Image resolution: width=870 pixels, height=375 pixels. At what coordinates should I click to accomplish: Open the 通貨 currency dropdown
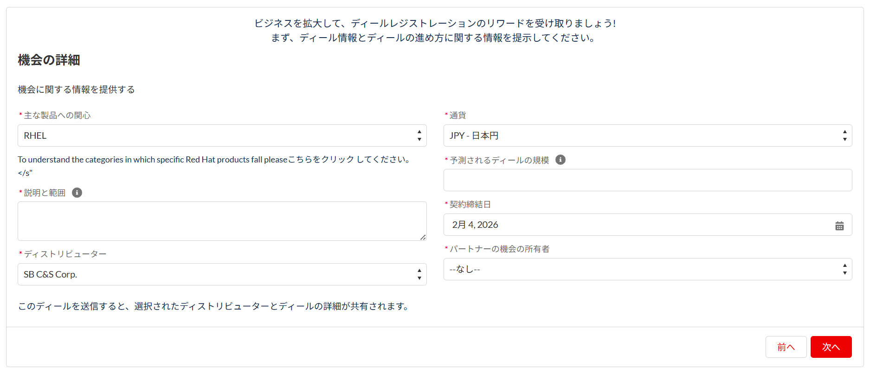pyautogui.click(x=647, y=136)
